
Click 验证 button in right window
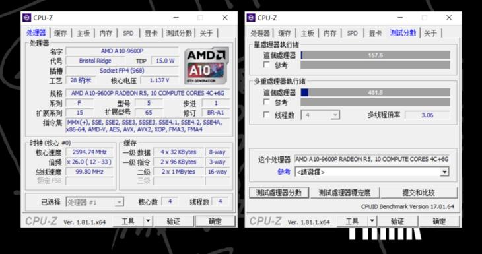click(x=397, y=221)
